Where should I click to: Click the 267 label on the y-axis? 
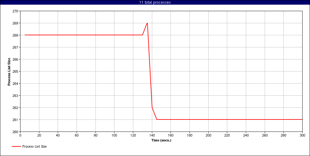[x=15, y=47]
